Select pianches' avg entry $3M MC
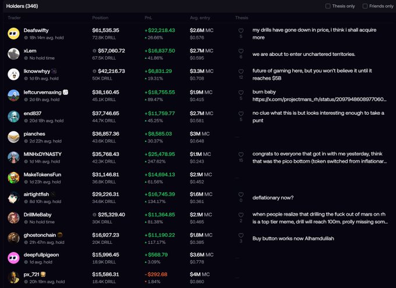 point(200,134)
